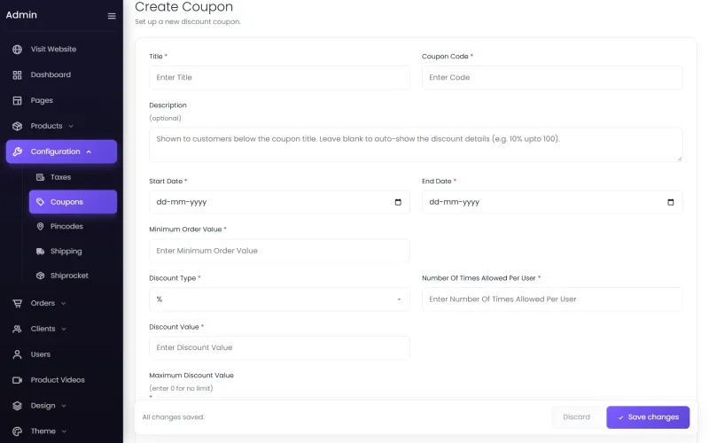Click the Clients people icon

[17, 329]
